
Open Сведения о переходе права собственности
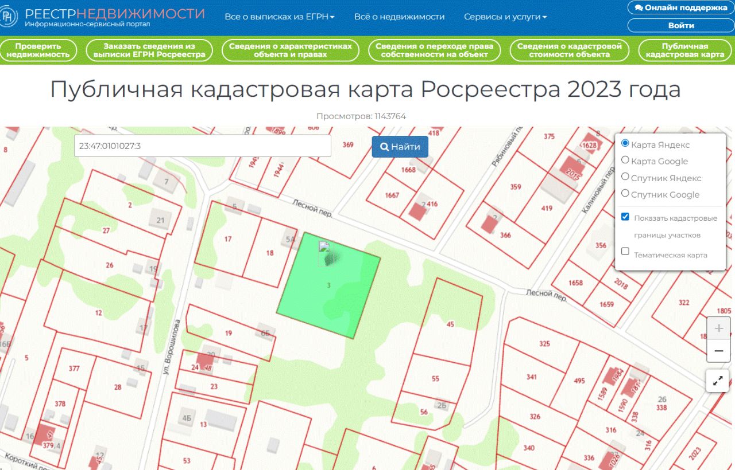click(434, 50)
